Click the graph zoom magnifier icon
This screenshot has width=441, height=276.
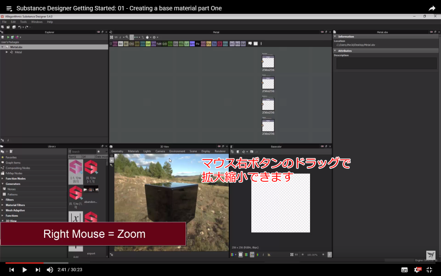[x=127, y=37]
